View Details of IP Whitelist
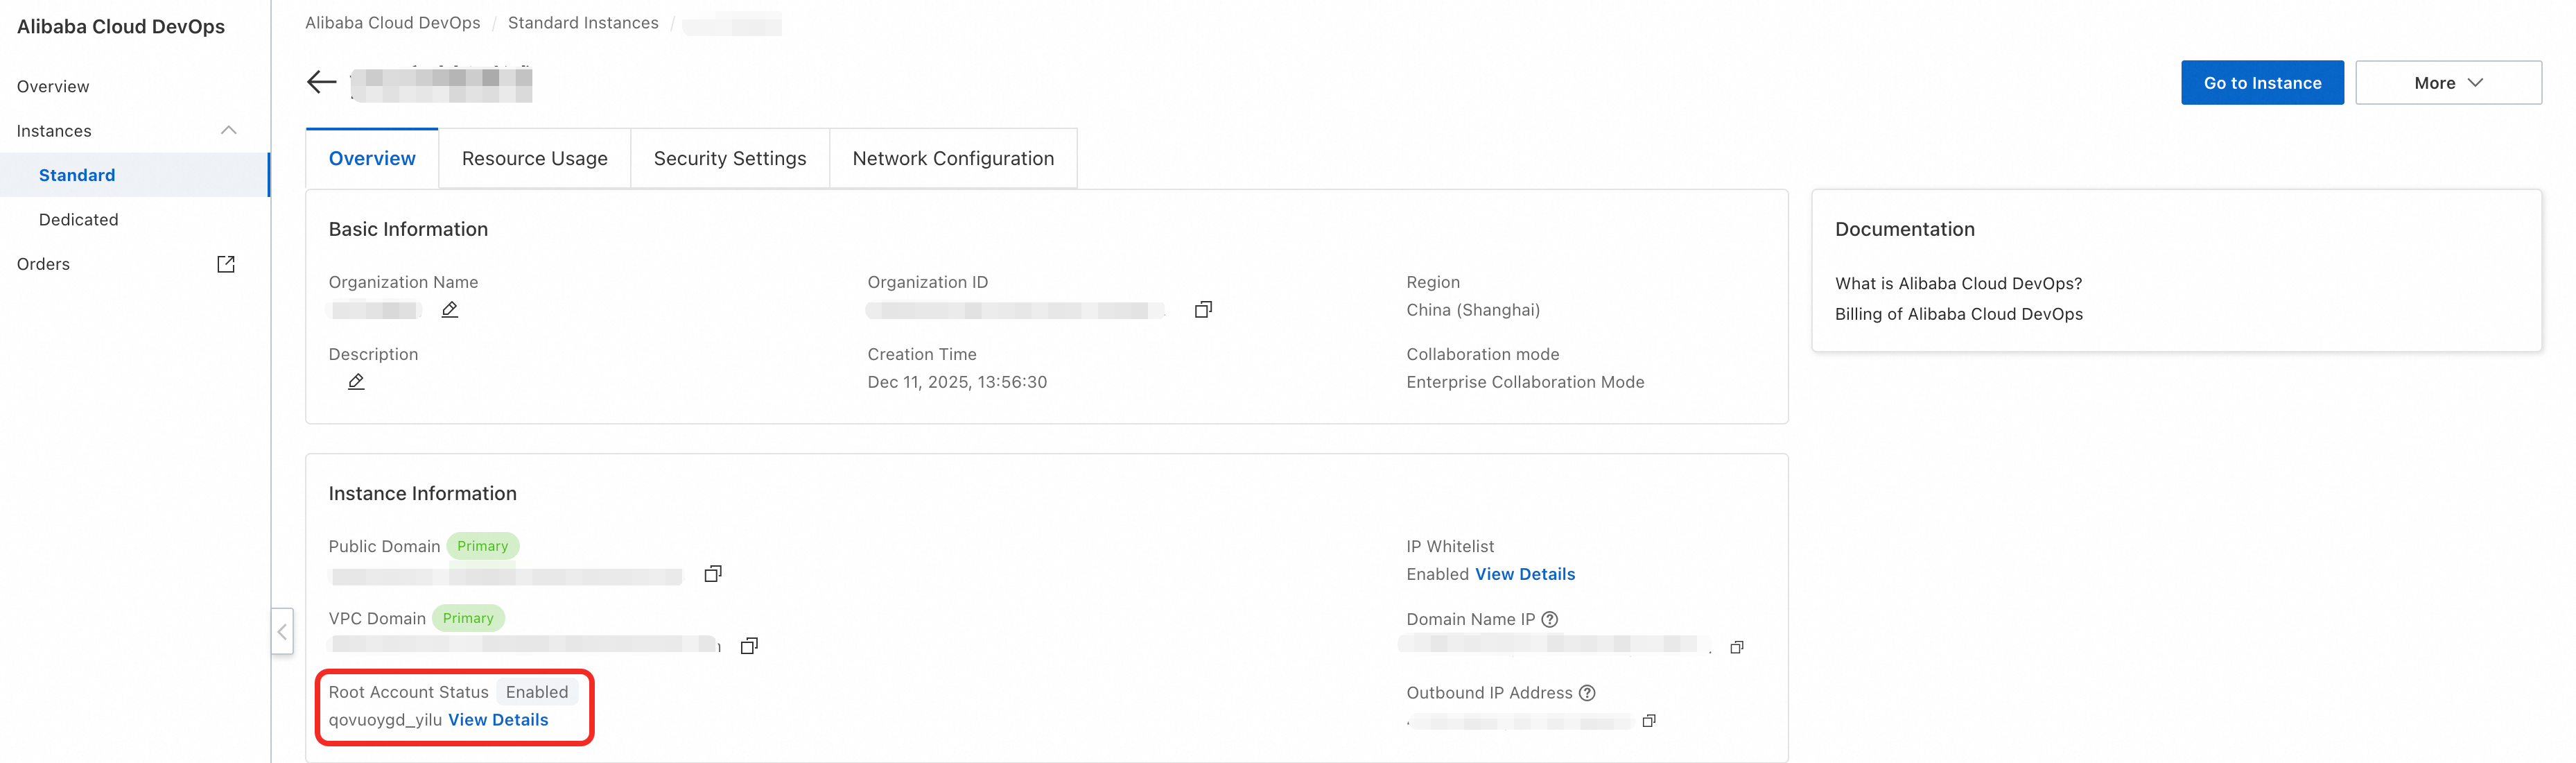The image size is (2576, 763). coord(1525,574)
